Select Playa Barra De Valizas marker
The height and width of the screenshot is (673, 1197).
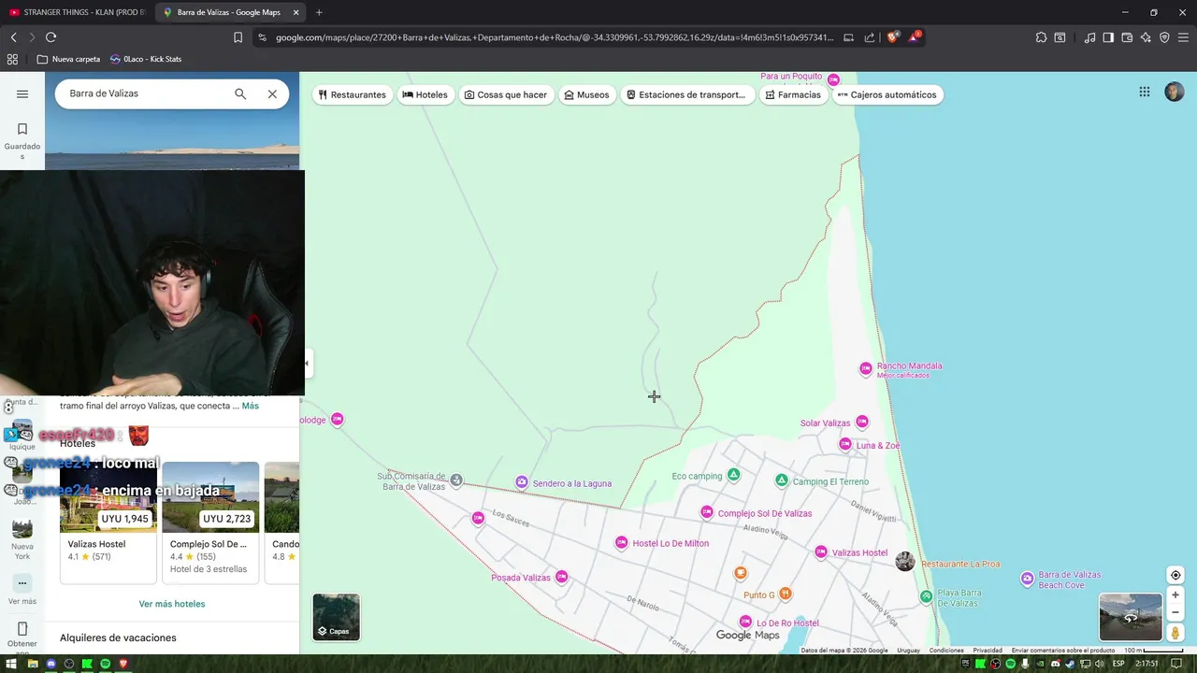pos(927,596)
